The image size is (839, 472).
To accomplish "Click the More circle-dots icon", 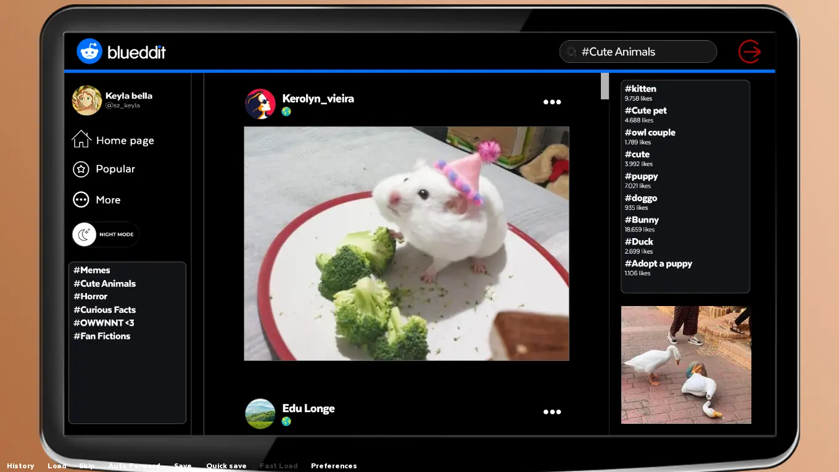I will click(x=81, y=200).
